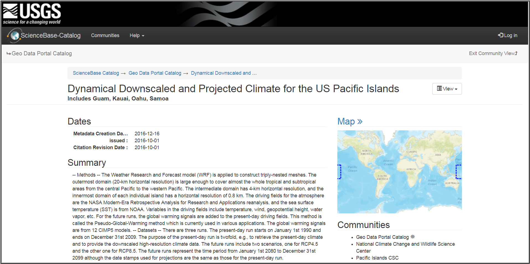
Task: Click the arrow icon before Geo Data Portal Catalog header
Action: pyautogui.click(x=9, y=53)
